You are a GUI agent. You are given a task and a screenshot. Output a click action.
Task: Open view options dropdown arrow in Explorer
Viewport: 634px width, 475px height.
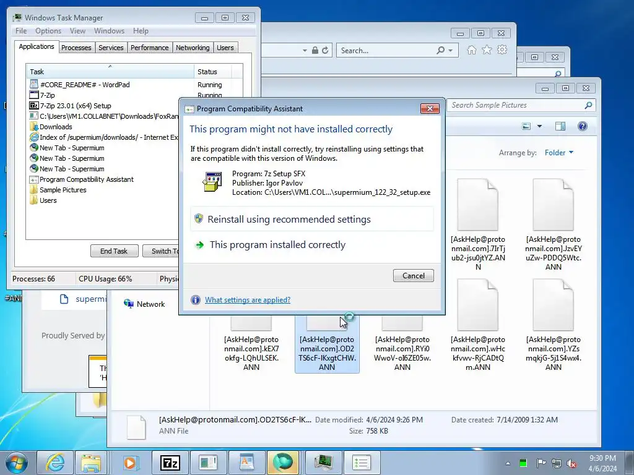coord(539,126)
